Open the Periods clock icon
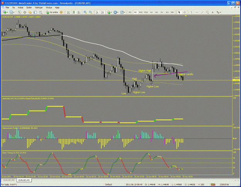This screenshot has height=187, width=241. point(115,12)
